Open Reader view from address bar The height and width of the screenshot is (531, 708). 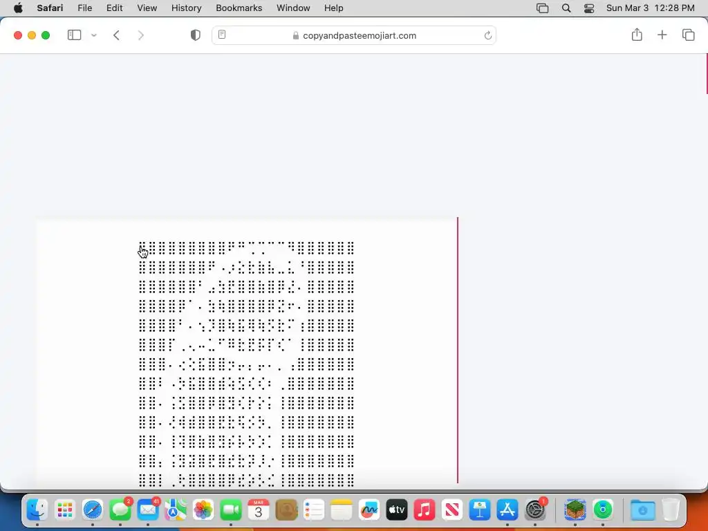point(222,35)
